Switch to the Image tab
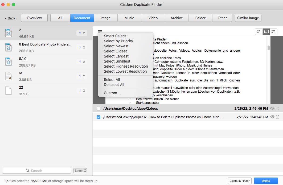Screen dimensions: 283x185 click(x=106, y=18)
